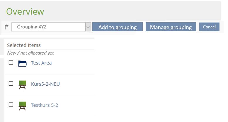228x122 pixels.
Task: Click the Manage grouping button
Action: pyautogui.click(x=171, y=27)
